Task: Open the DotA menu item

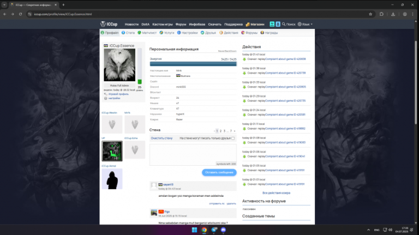Action: click(145, 25)
